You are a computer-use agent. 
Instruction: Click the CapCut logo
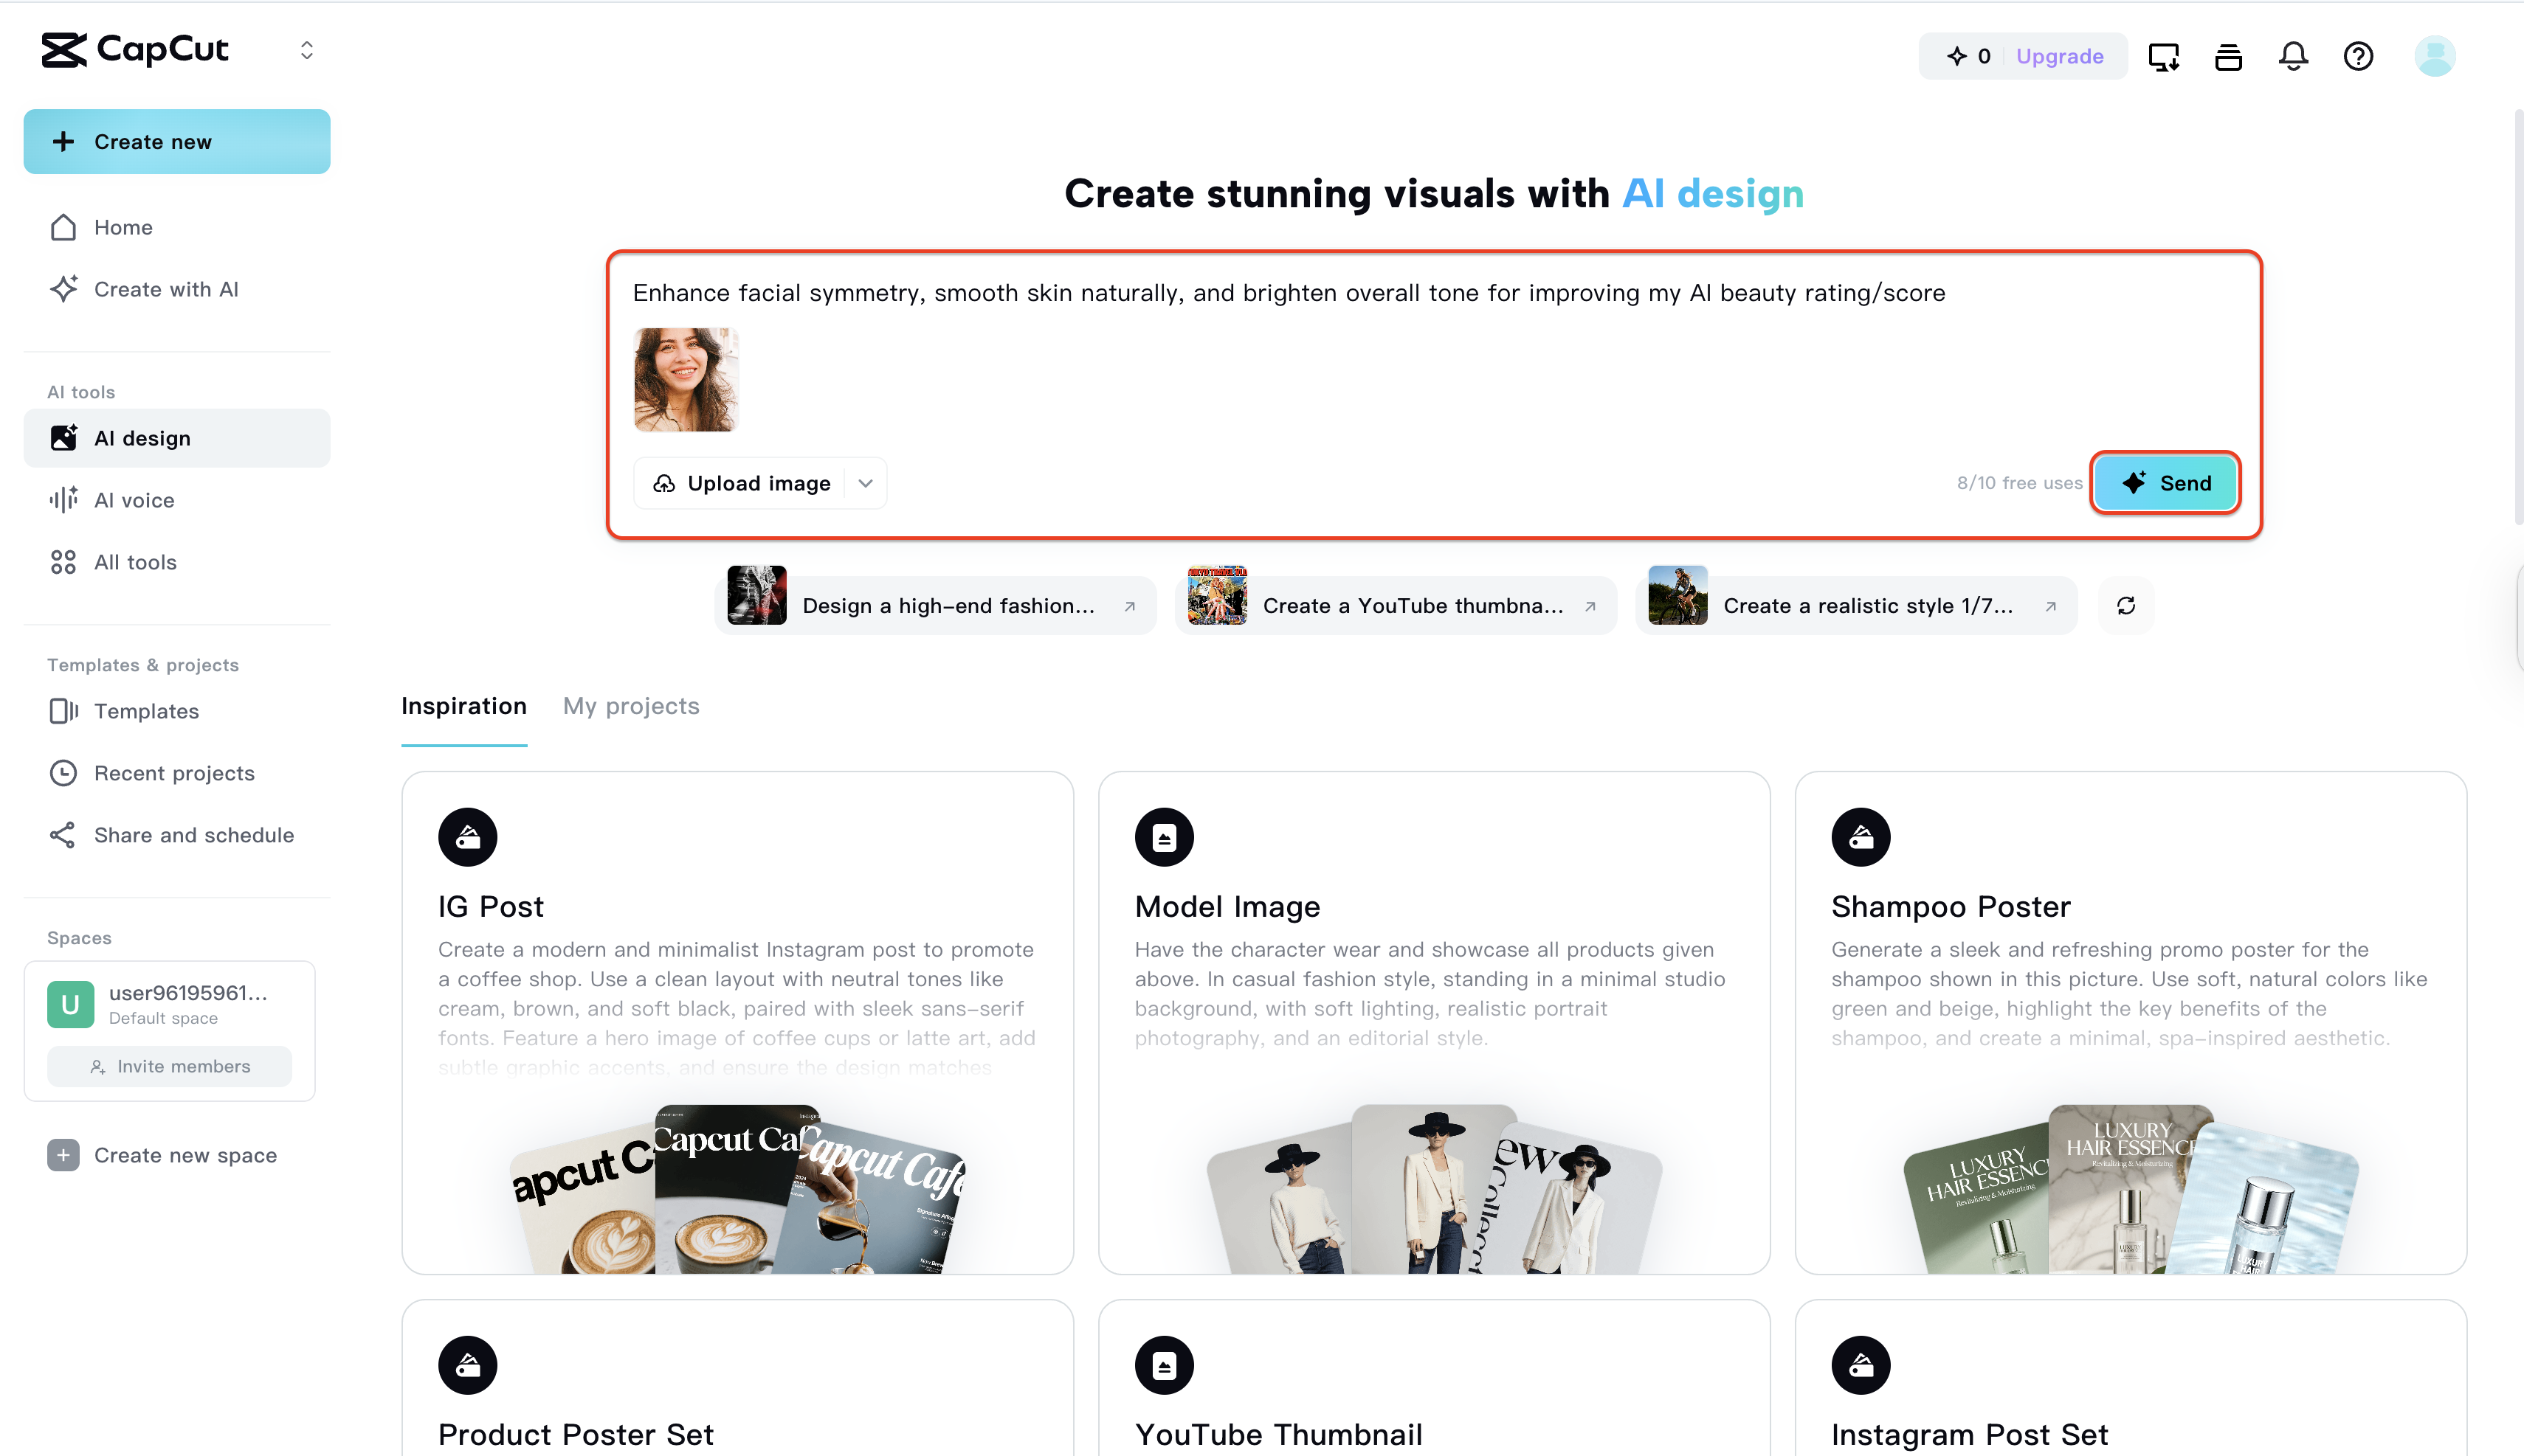135,49
